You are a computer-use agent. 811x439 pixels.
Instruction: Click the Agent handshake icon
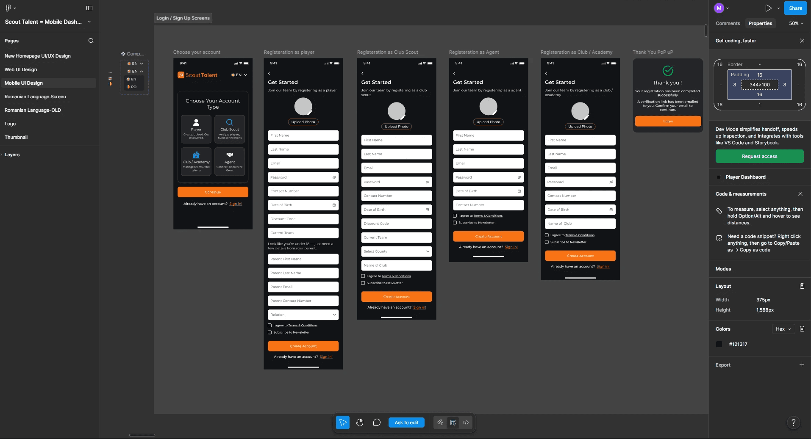pyautogui.click(x=230, y=155)
